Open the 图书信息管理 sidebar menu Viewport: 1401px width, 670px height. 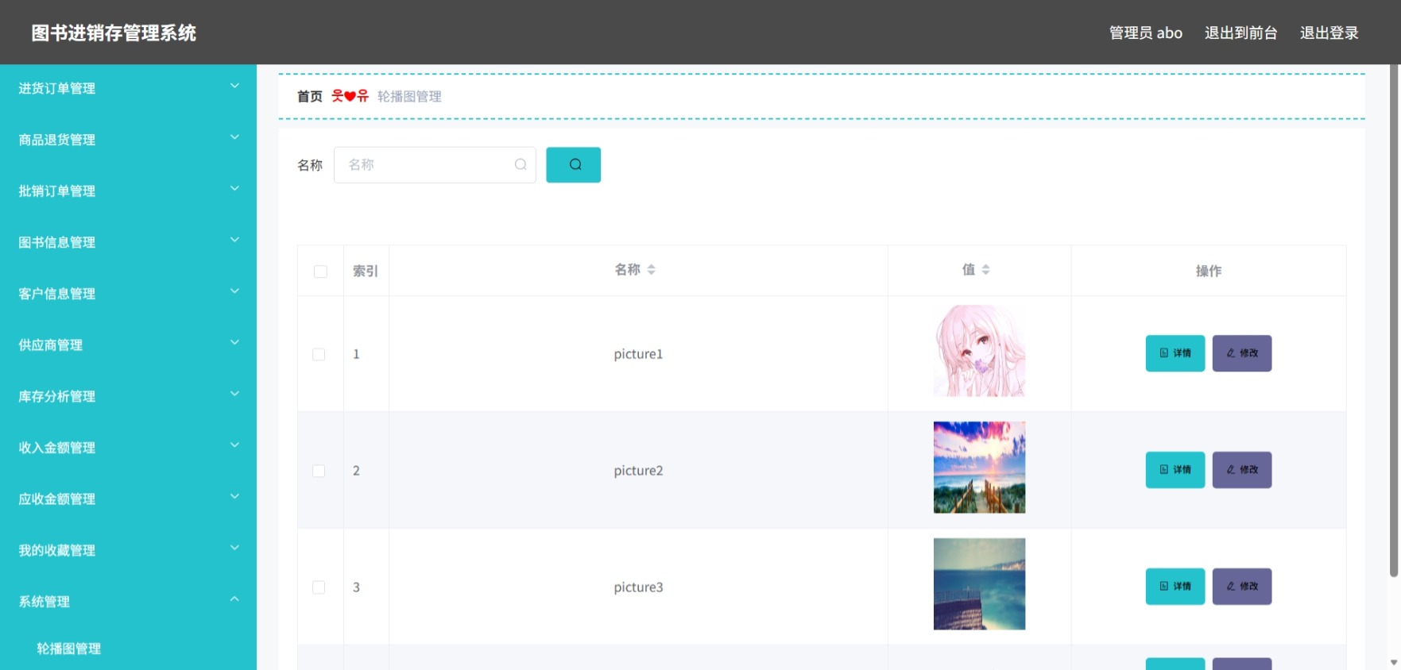(x=128, y=243)
